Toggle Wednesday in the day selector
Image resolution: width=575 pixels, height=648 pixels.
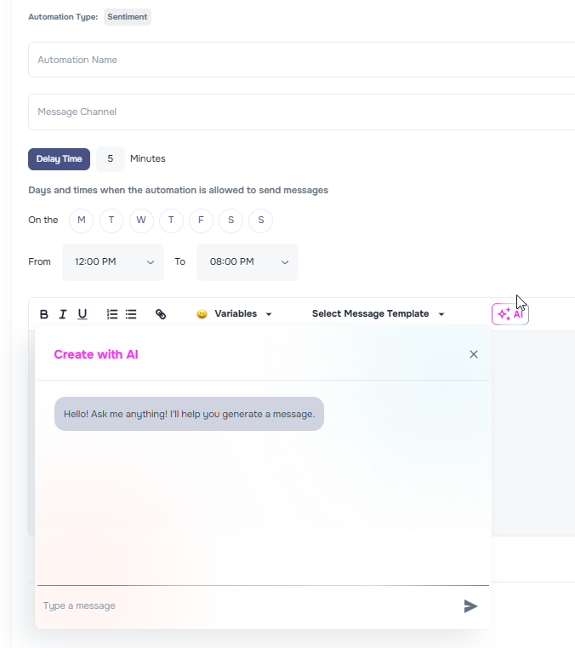click(x=141, y=221)
